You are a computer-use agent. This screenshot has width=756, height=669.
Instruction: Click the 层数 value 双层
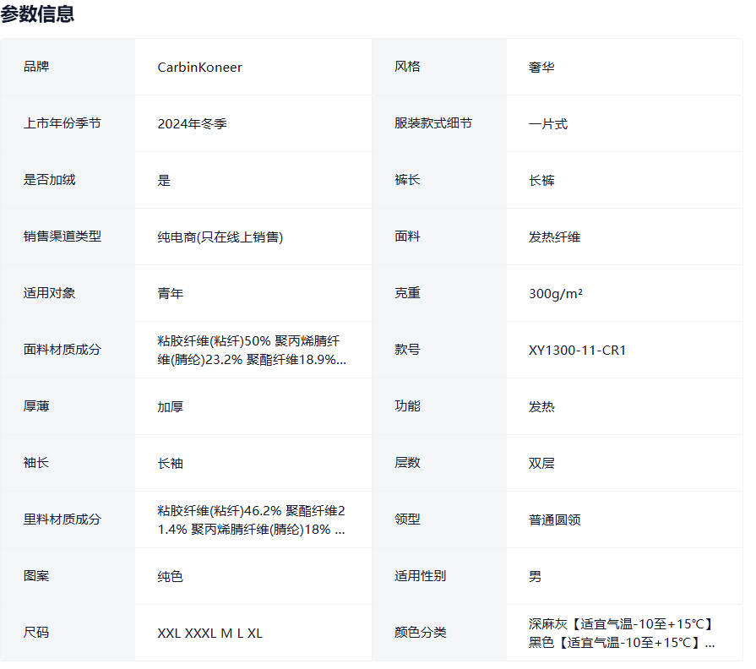click(541, 464)
